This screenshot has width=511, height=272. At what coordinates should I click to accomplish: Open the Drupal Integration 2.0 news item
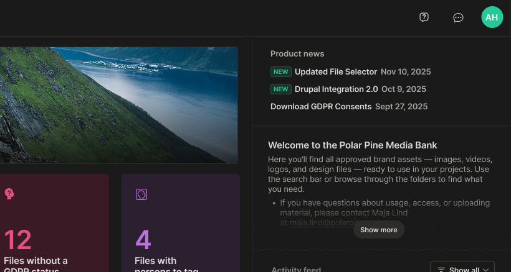[336, 89]
